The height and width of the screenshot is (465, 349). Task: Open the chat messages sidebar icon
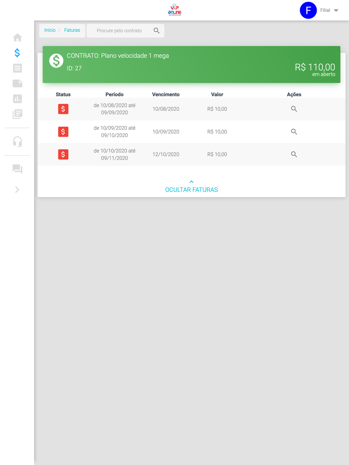pyautogui.click(x=17, y=169)
